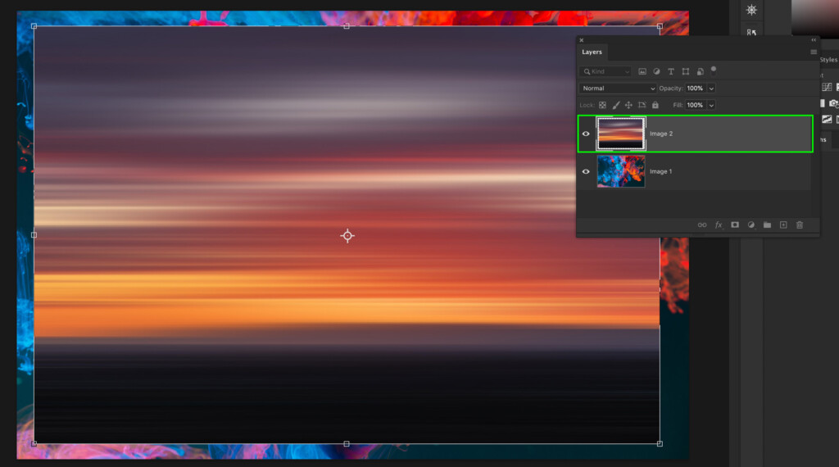This screenshot has height=467, width=839.
Task: Toggle layer filtering on/off switch
Action: [x=714, y=70]
